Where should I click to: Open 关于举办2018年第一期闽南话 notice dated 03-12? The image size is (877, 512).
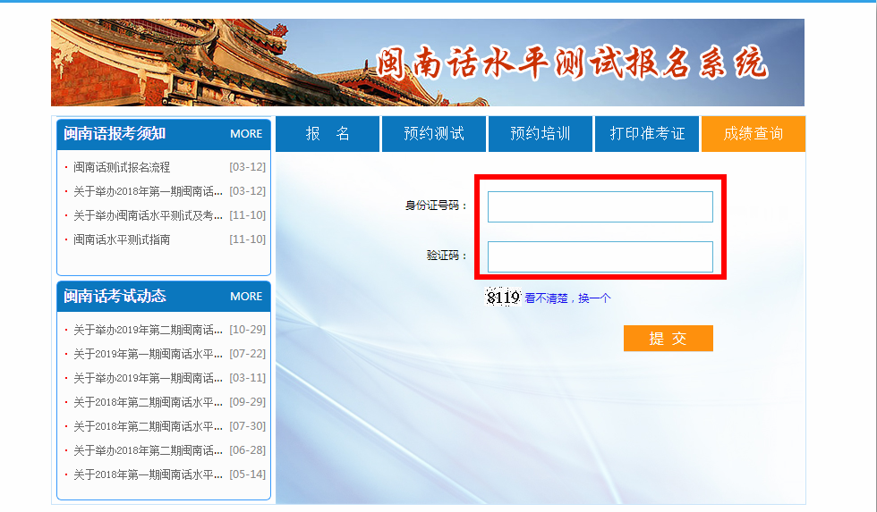pos(149,191)
